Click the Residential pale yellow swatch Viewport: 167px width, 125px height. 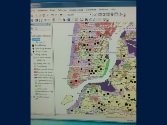click(x=36, y=89)
